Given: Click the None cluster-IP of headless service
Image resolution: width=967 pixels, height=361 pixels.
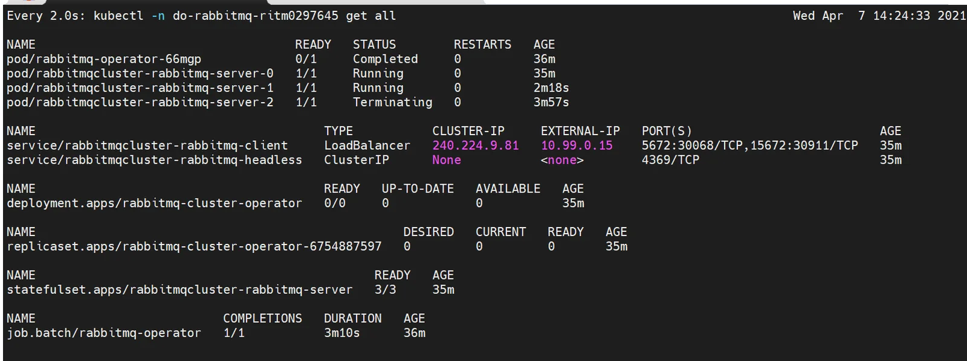Looking at the screenshot, I should tap(447, 160).
